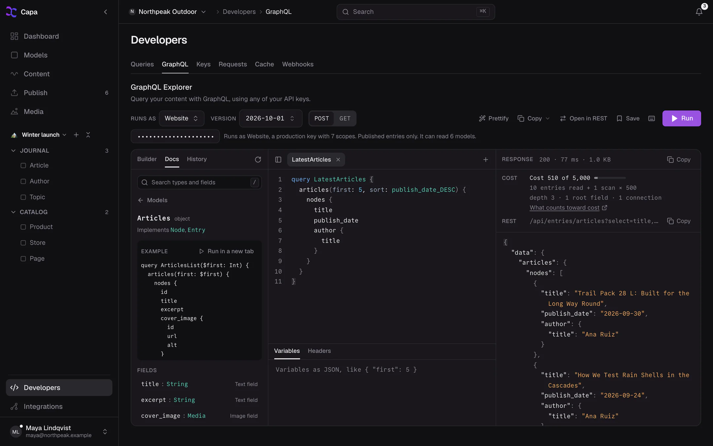
Task: Collapse the CATALOG group
Action: [13, 212]
